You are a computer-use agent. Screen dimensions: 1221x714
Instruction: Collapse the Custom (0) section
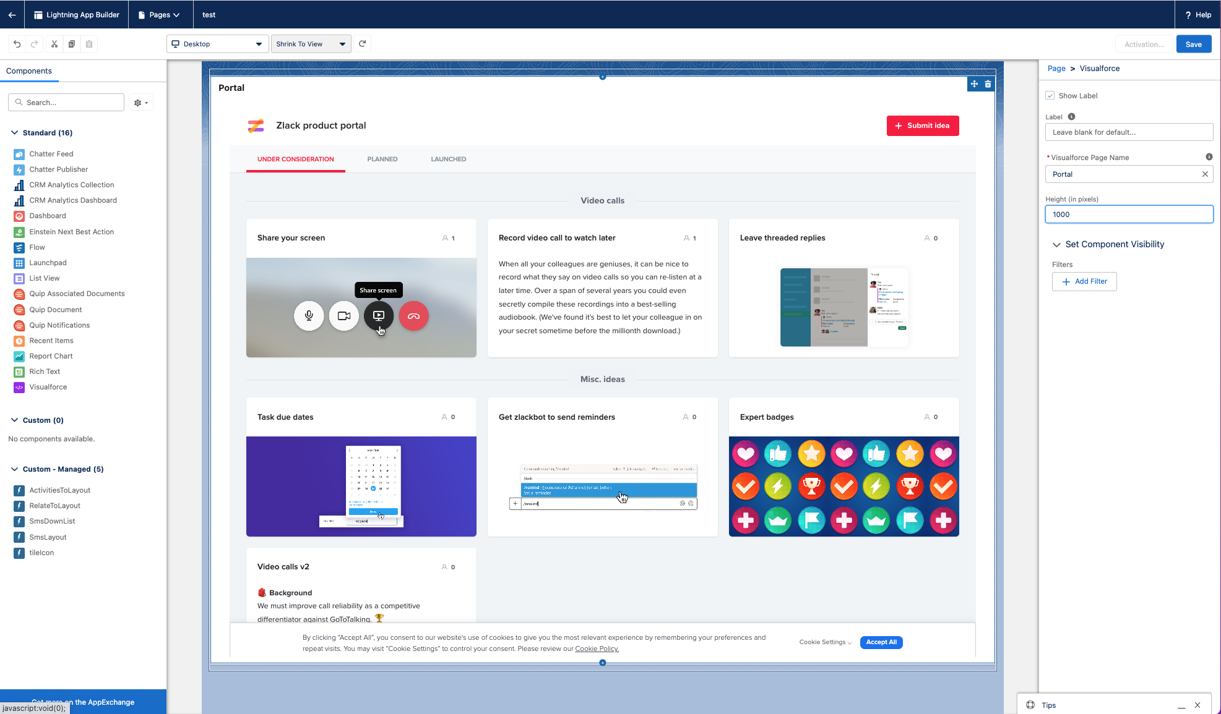15,420
